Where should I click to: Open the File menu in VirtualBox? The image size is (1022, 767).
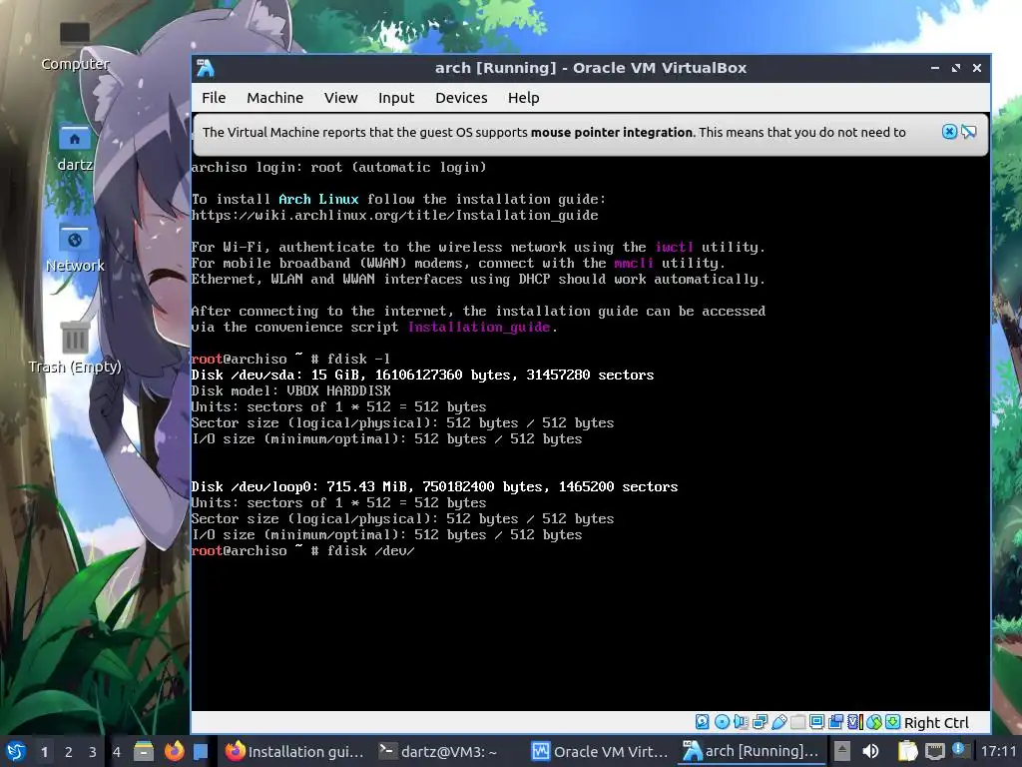(214, 98)
